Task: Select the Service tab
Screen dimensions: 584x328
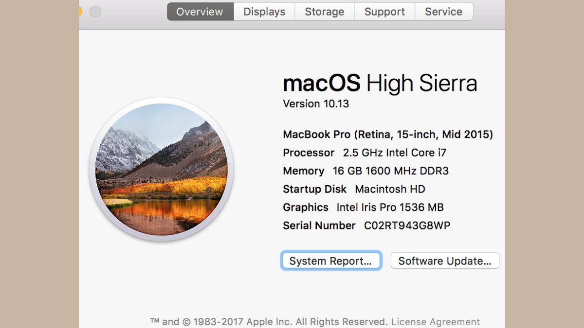Action: pyautogui.click(x=444, y=12)
